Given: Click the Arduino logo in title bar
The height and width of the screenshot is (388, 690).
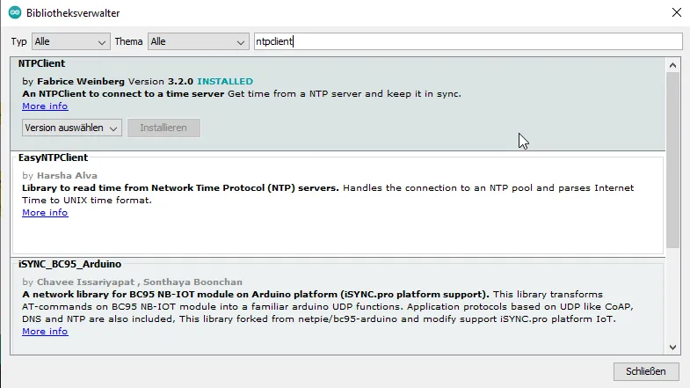Looking at the screenshot, I should point(15,13).
